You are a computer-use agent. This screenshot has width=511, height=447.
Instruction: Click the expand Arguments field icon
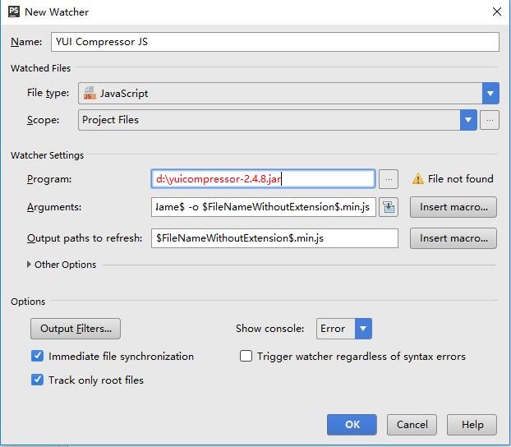point(389,207)
